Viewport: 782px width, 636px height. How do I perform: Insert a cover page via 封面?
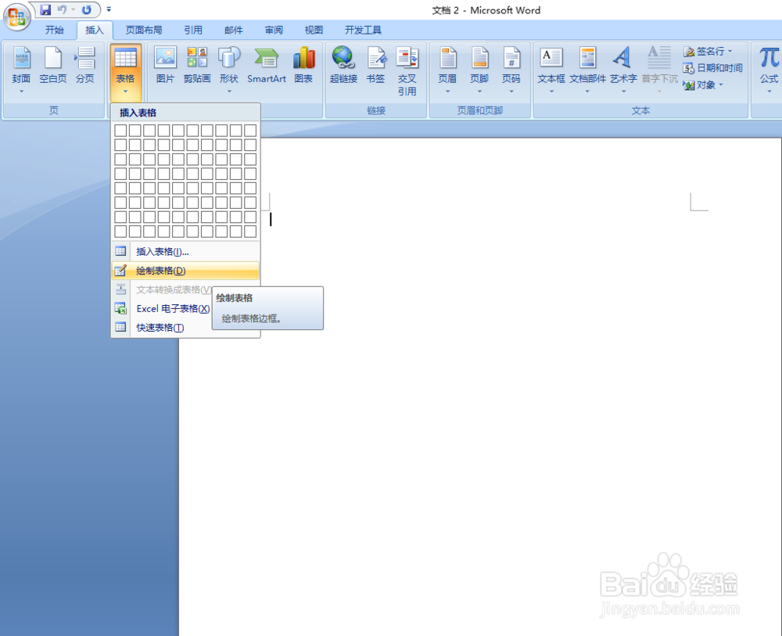21,70
